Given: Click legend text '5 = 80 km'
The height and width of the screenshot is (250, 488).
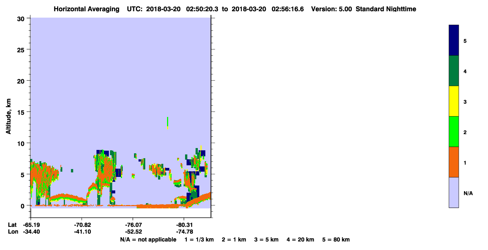Looking at the screenshot, I should tap(336, 240).
